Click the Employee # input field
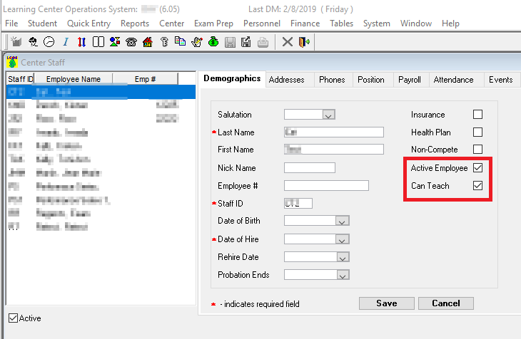Viewport: 521px width, 339px height. [326, 185]
